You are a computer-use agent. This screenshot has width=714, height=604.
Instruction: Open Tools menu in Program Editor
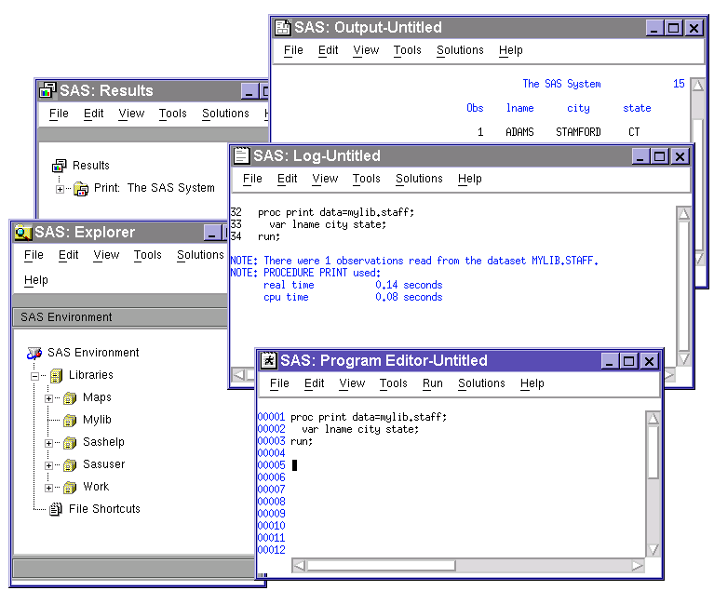394,383
